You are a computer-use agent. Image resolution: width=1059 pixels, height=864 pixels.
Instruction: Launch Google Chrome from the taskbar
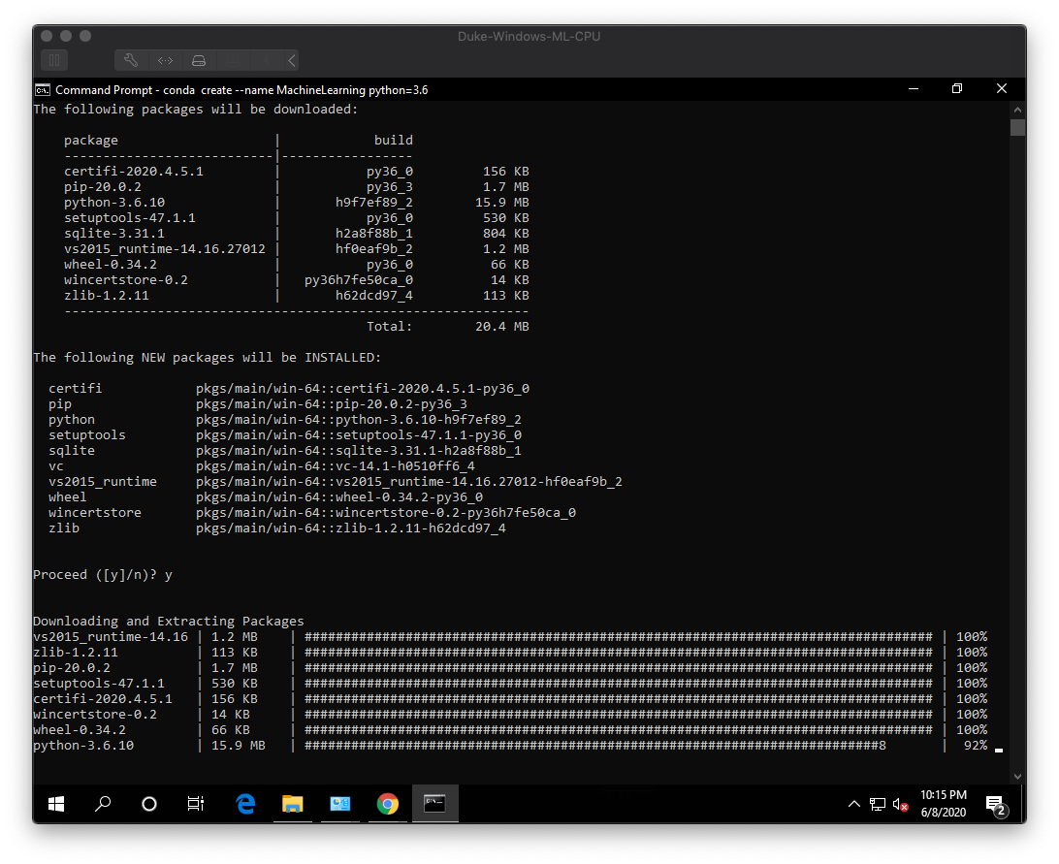point(387,803)
